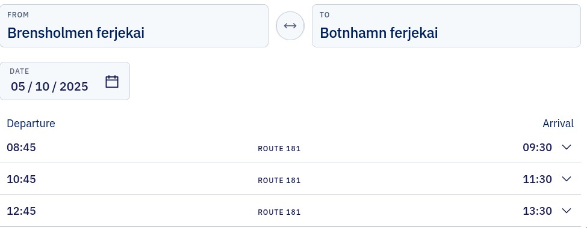Open Route 181 label on 12:45 row
Screen dimensions: 587x228
click(x=279, y=212)
